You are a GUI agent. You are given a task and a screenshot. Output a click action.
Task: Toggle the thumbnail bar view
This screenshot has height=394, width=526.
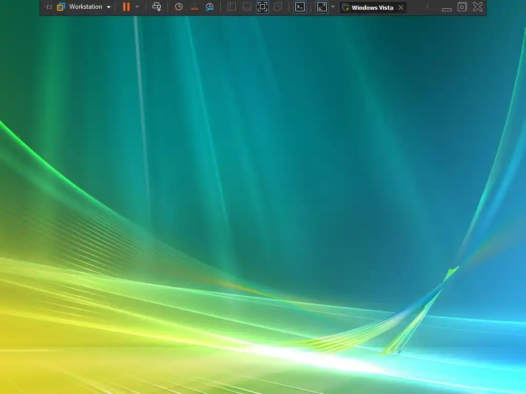click(x=247, y=7)
